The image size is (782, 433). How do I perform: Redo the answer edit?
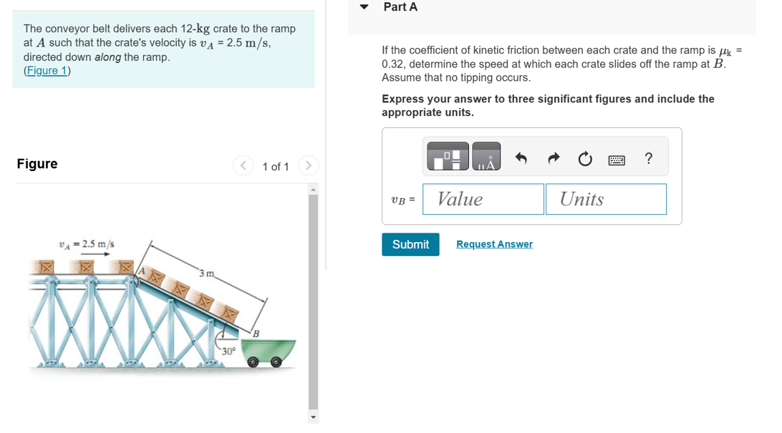pos(553,158)
